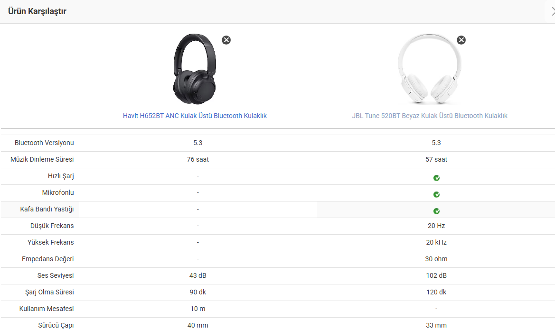
Task: Click the black Havit headphone image
Action: pyautogui.click(x=195, y=69)
